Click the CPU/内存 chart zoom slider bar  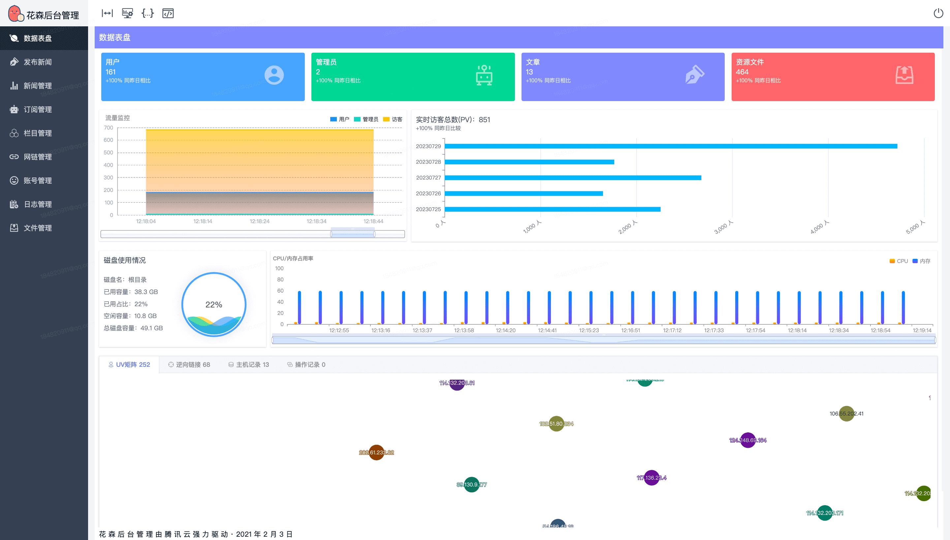pyautogui.click(x=604, y=340)
